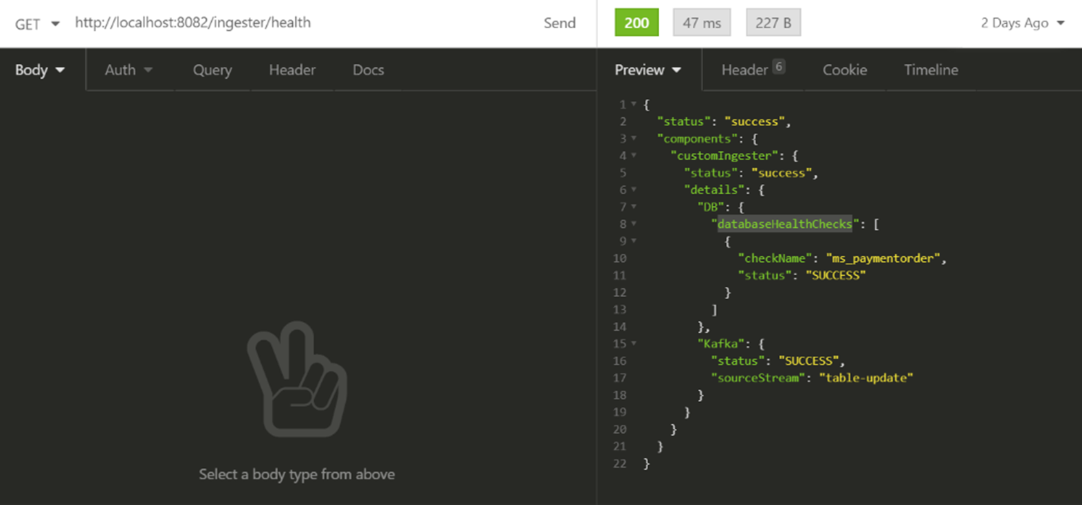The image size is (1082, 505).
Task: Switch to the Cookie tab
Action: pos(844,70)
